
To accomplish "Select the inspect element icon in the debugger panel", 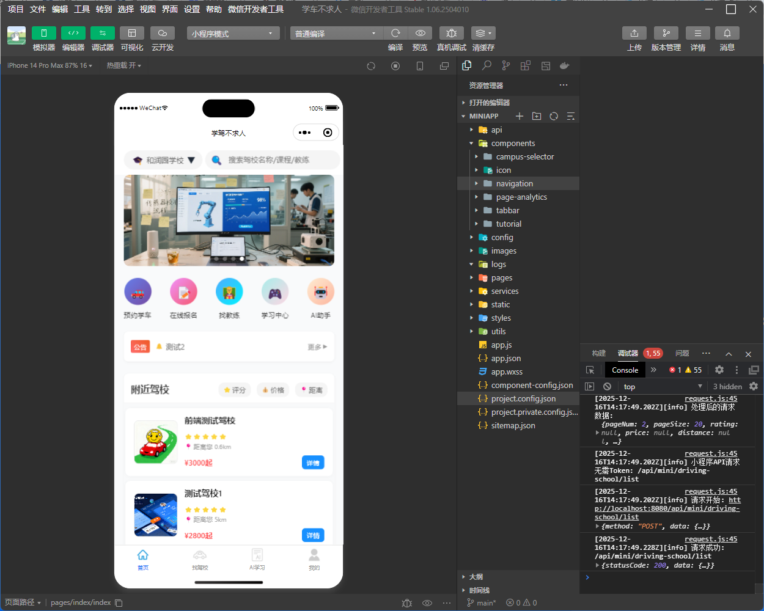I will 589,370.
